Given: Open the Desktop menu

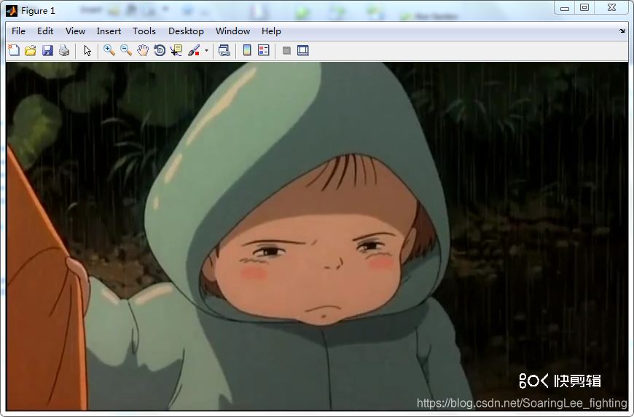Looking at the screenshot, I should tap(186, 31).
